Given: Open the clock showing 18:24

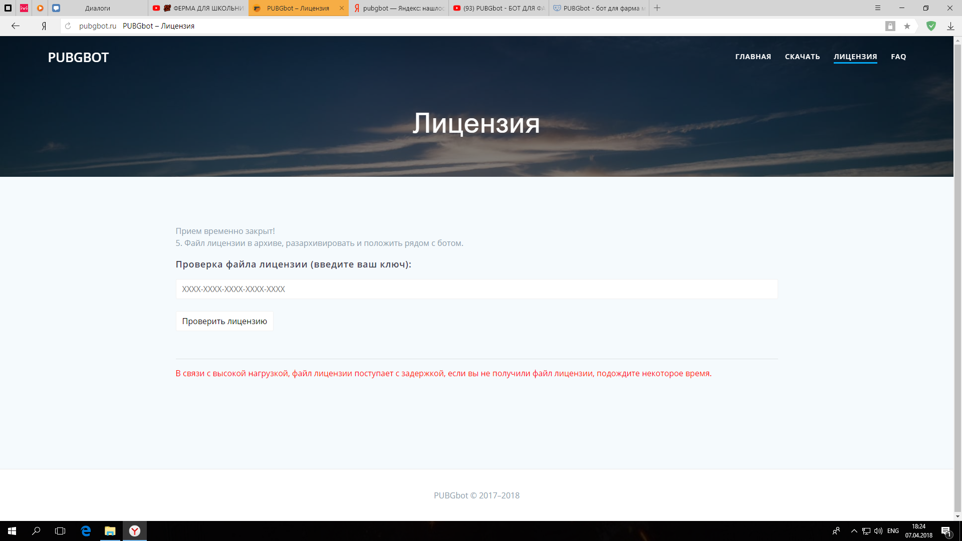Looking at the screenshot, I should (x=919, y=531).
